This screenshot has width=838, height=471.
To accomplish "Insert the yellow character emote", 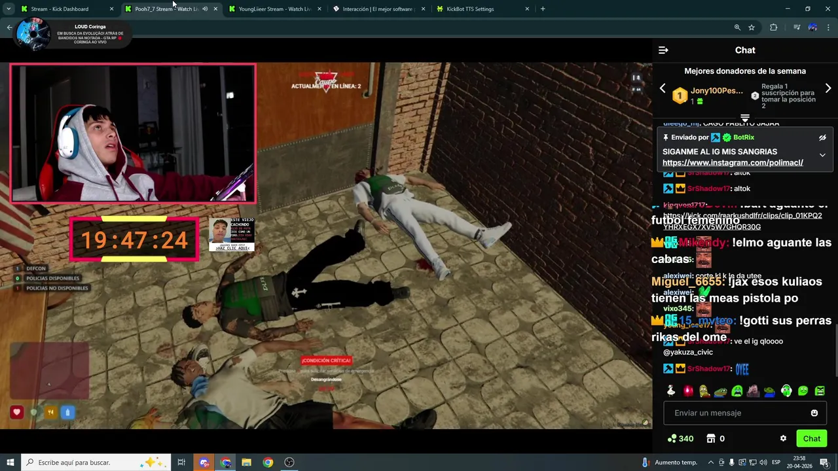I will pos(704,391).
